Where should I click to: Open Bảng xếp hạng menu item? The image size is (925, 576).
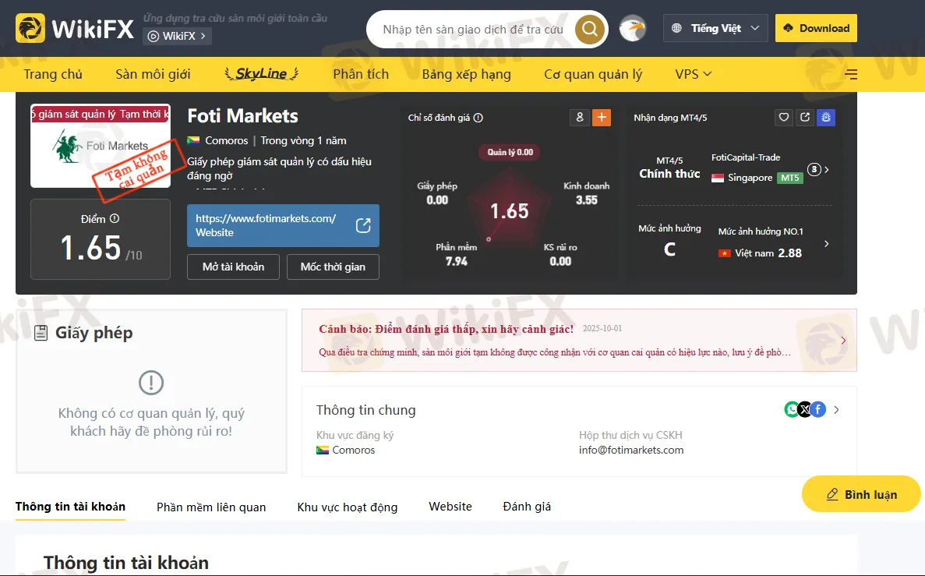467,74
